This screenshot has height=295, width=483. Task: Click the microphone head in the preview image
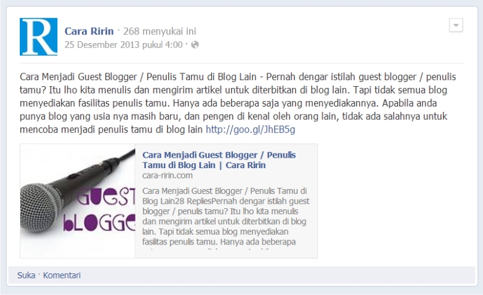click(40, 207)
